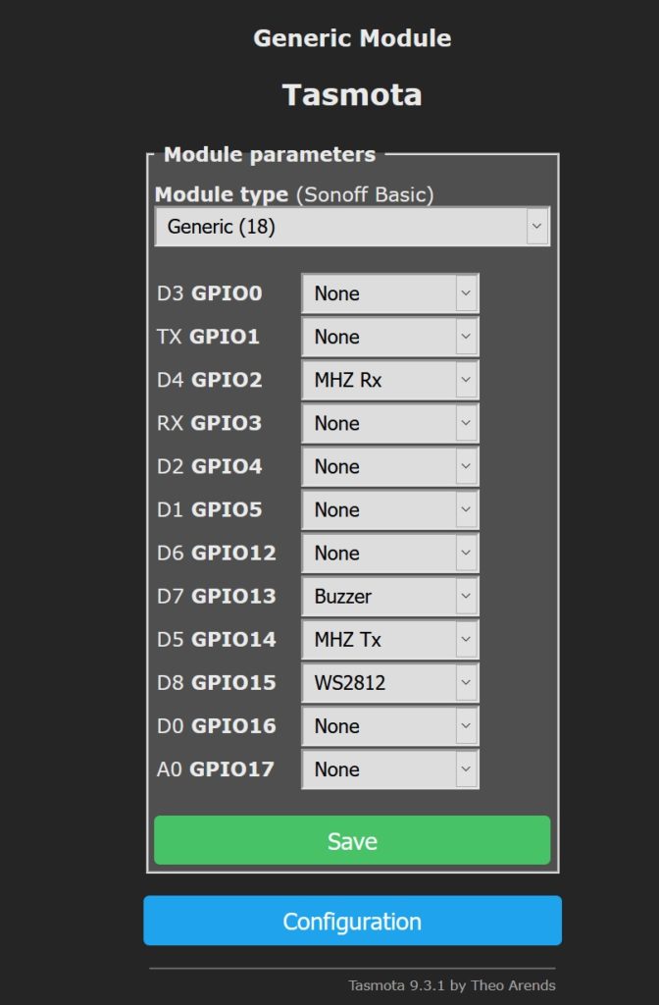Image resolution: width=659 pixels, height=1005 pixels.
Task: Expand the D3 GPIO0 dropdown
Action: pos(389,293)
